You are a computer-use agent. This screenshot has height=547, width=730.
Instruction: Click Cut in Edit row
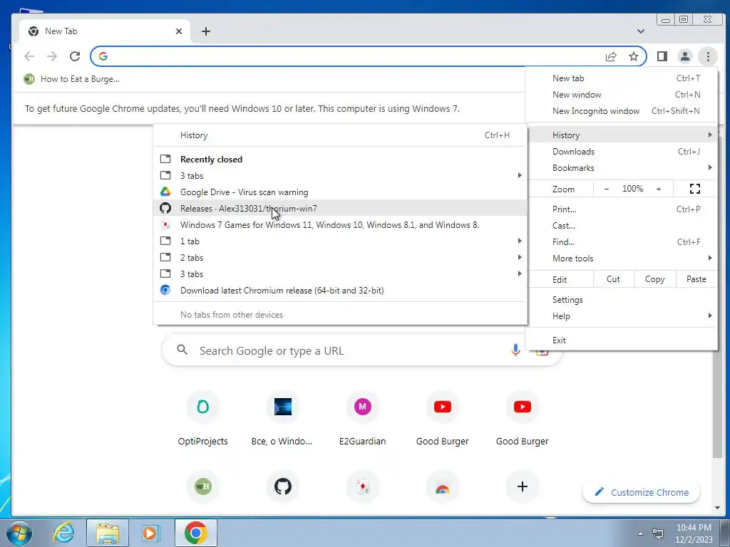(x=613, y=279)
